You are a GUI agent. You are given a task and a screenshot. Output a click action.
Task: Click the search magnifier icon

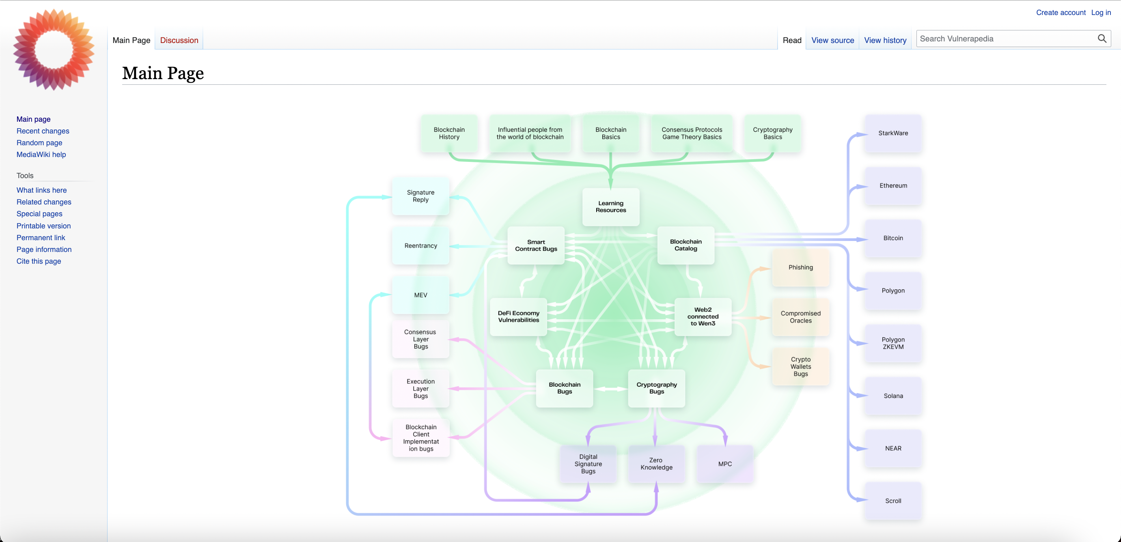coord(1102,39)
